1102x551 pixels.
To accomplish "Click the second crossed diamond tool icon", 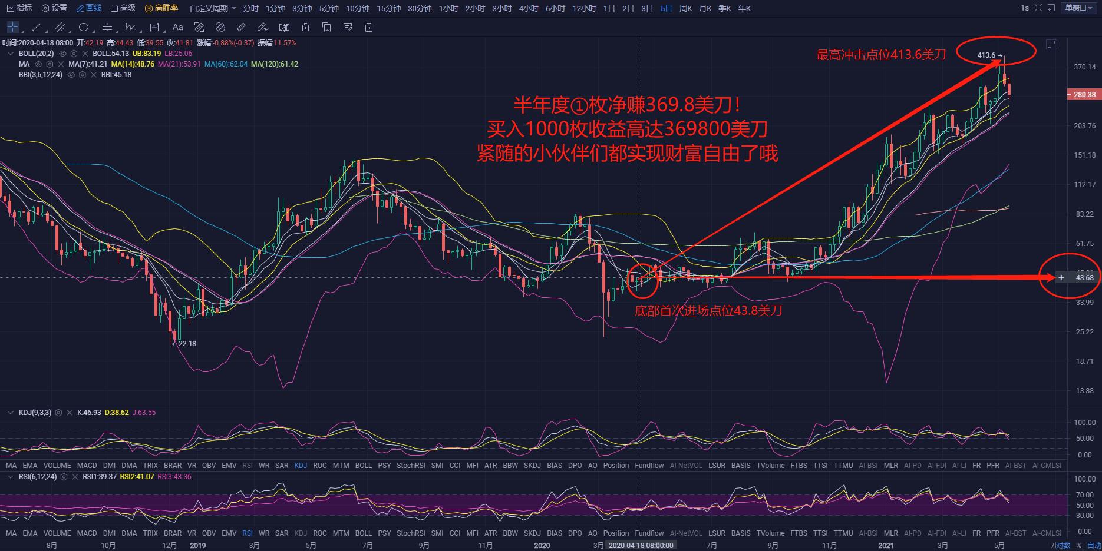I will 220,27.
